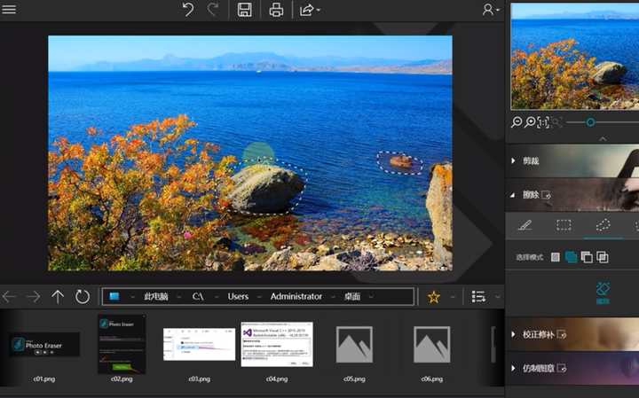Open the c04.png thumbnail
This screenshot has height=398, width=639.
click(x=277, y=345)
